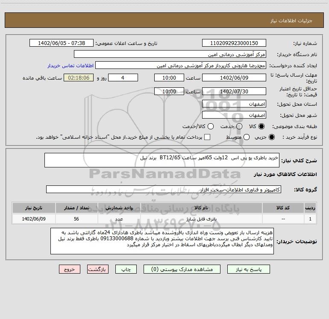This screenshot has width=329, height=319.
Task: Click the خروج exit button
Action: (70, 269)
